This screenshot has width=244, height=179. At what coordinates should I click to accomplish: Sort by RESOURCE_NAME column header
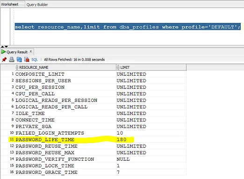(x=65, y=67)
